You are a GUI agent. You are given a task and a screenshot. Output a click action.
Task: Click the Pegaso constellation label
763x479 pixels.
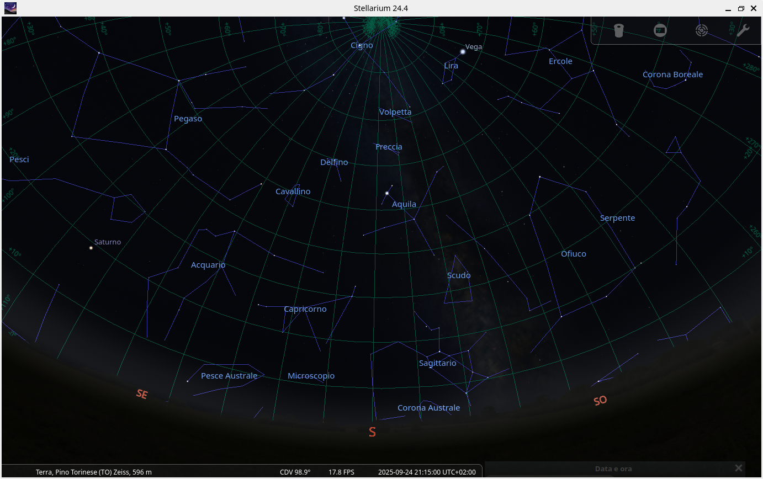click(188, 118)
